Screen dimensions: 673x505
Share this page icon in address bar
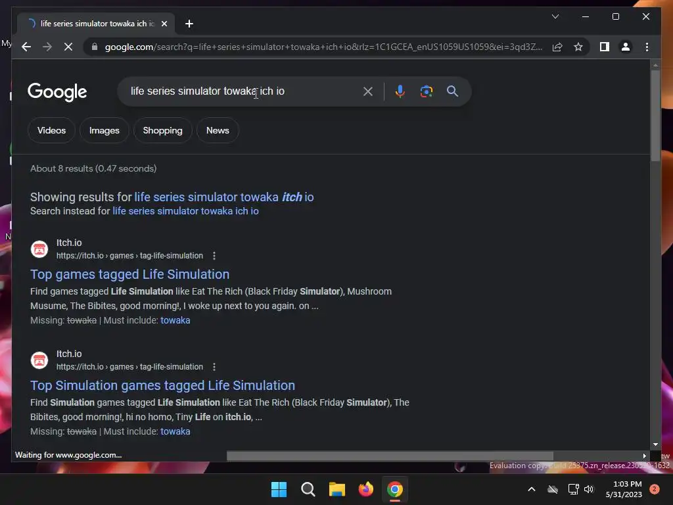(x=557, y=47)
